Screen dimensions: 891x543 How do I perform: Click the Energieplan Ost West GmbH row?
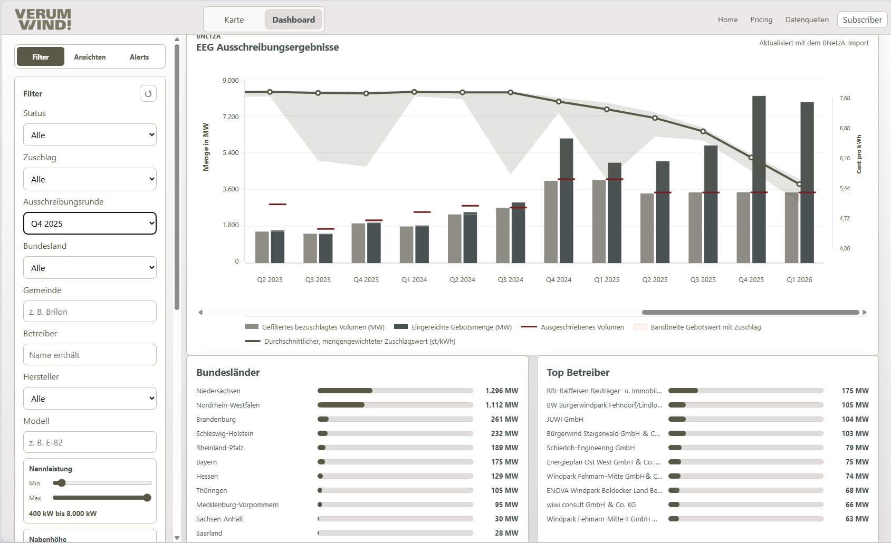pos(707,462)
